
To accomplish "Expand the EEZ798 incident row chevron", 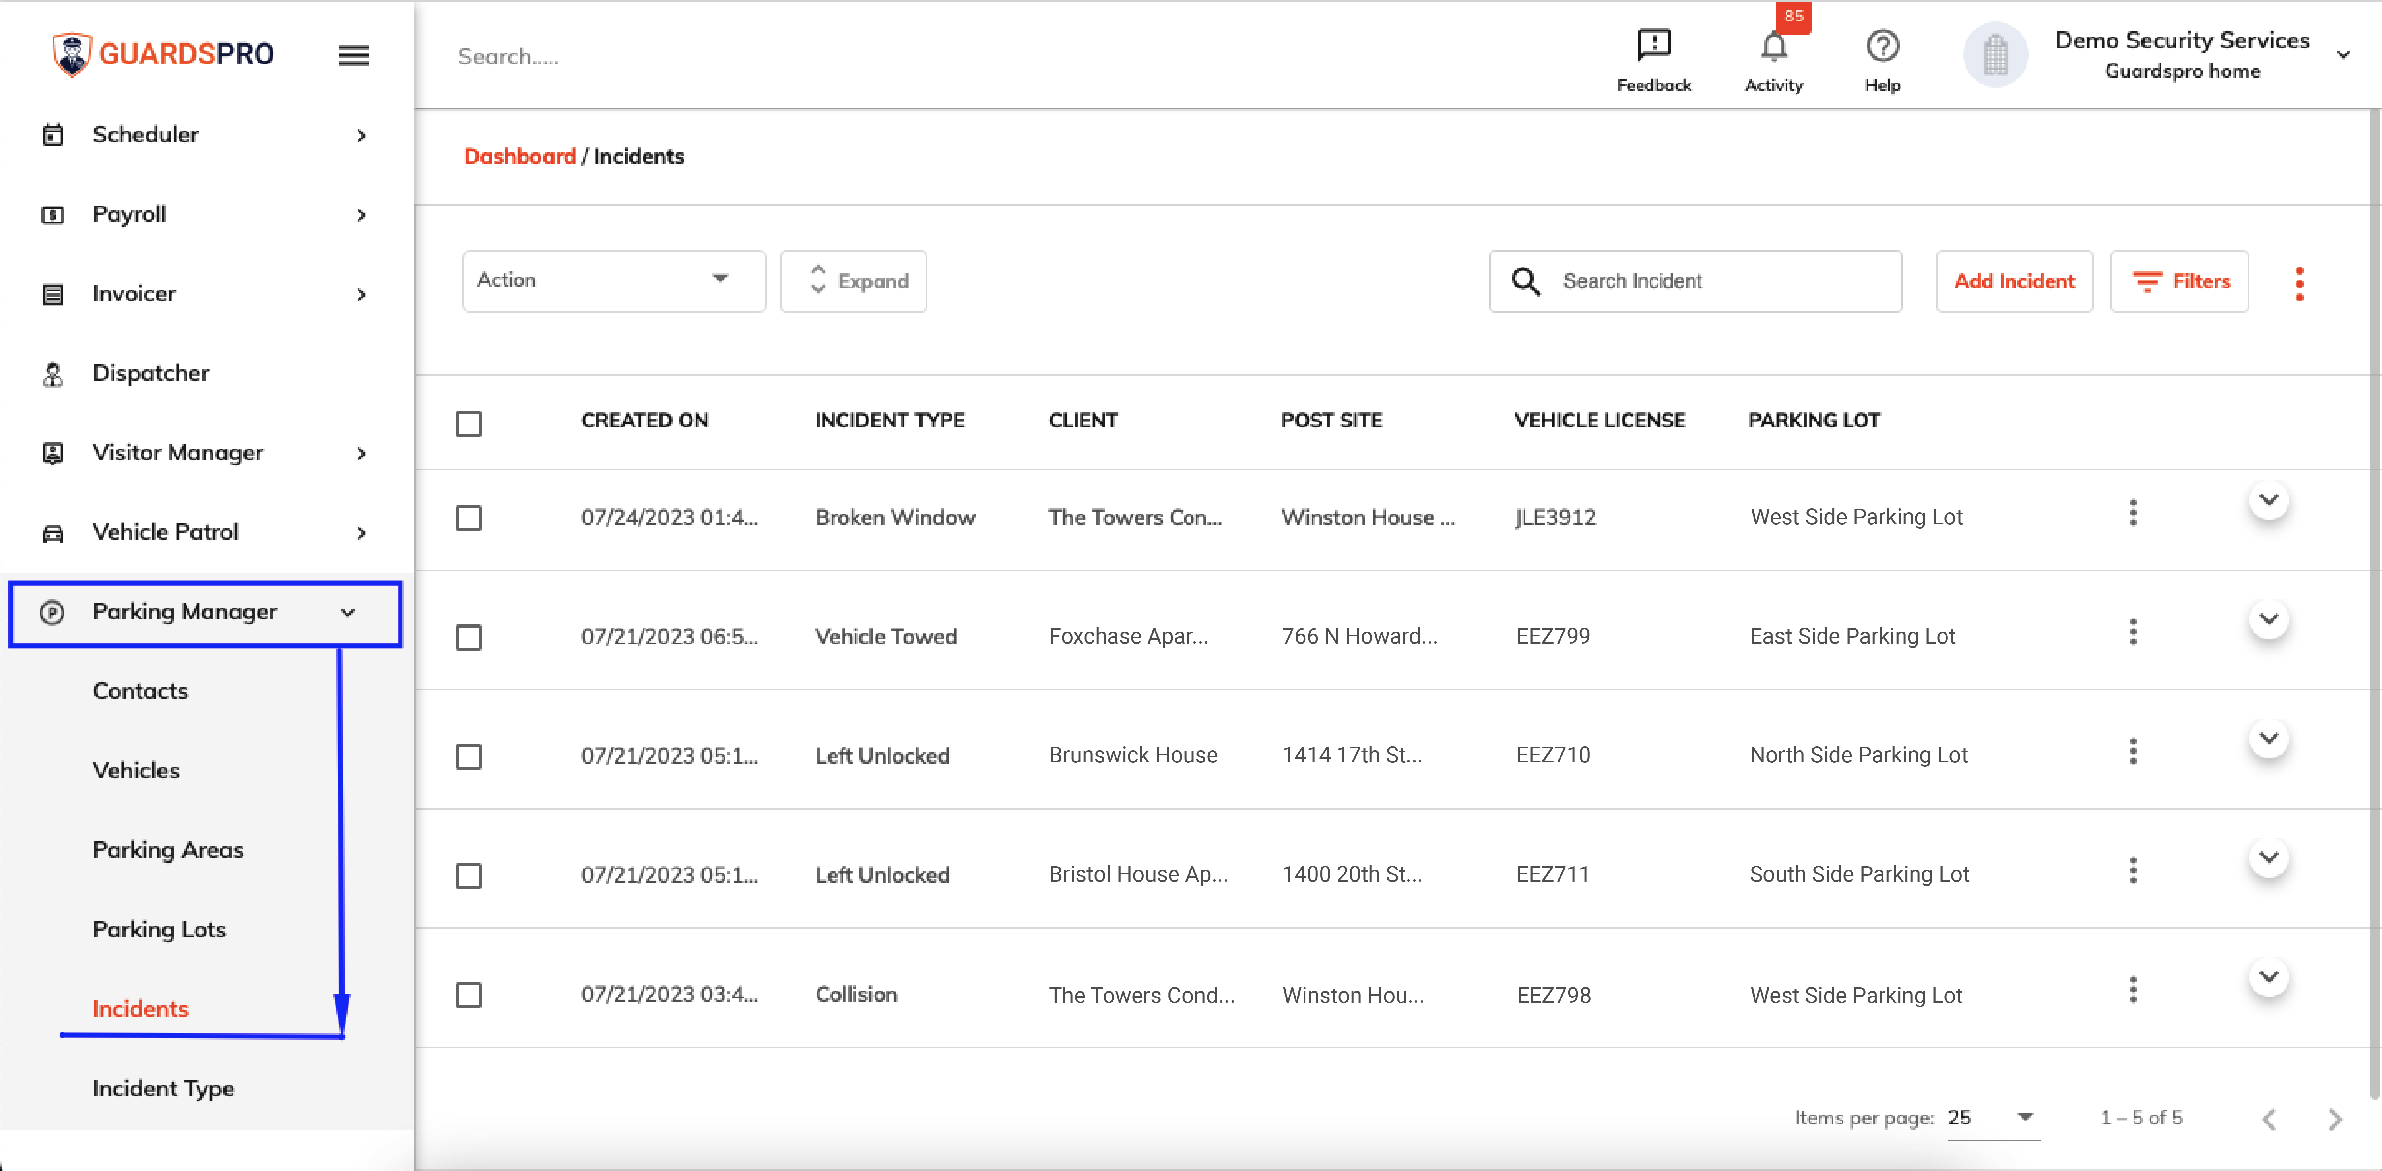I will (2268, 977).
